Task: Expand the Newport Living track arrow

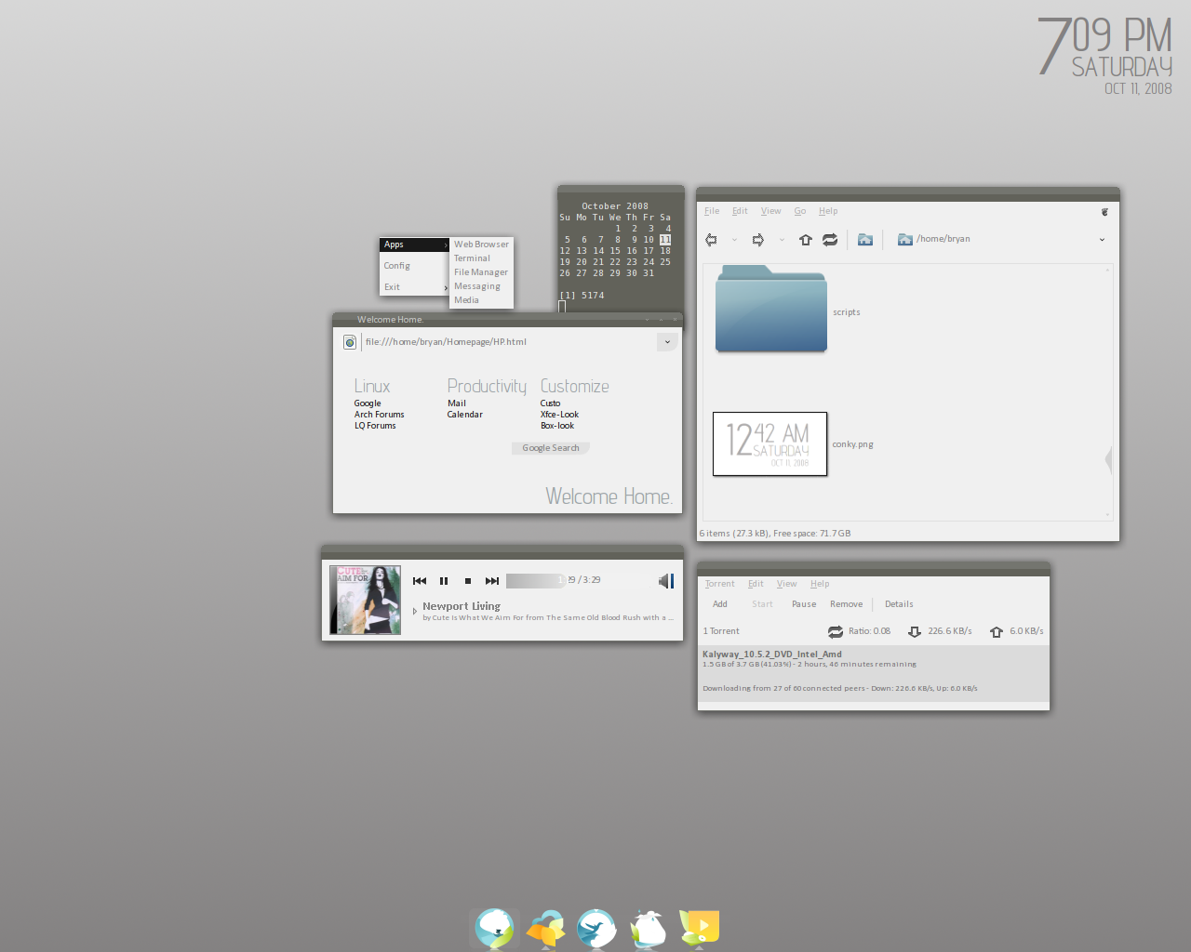Action: (415, 611)
